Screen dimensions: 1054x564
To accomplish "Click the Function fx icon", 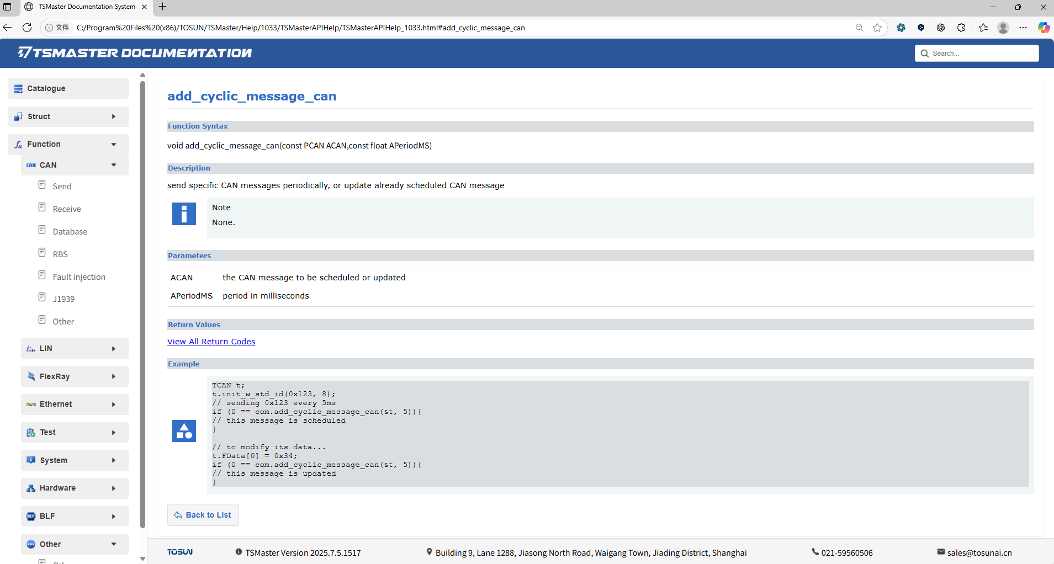I will point(18,145).
